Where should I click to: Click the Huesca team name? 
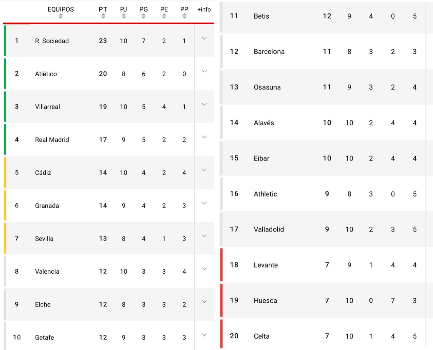tap(265, 301)
